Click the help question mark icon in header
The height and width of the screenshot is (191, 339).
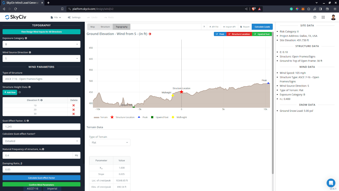click(x=315, y=17)
